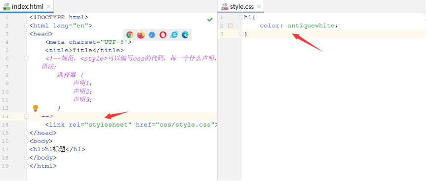Image resolution: width=427 pixels, height=191 pixels.
Task: Open preview in Firefox browser icon
Action: click(x=141, y=35)
